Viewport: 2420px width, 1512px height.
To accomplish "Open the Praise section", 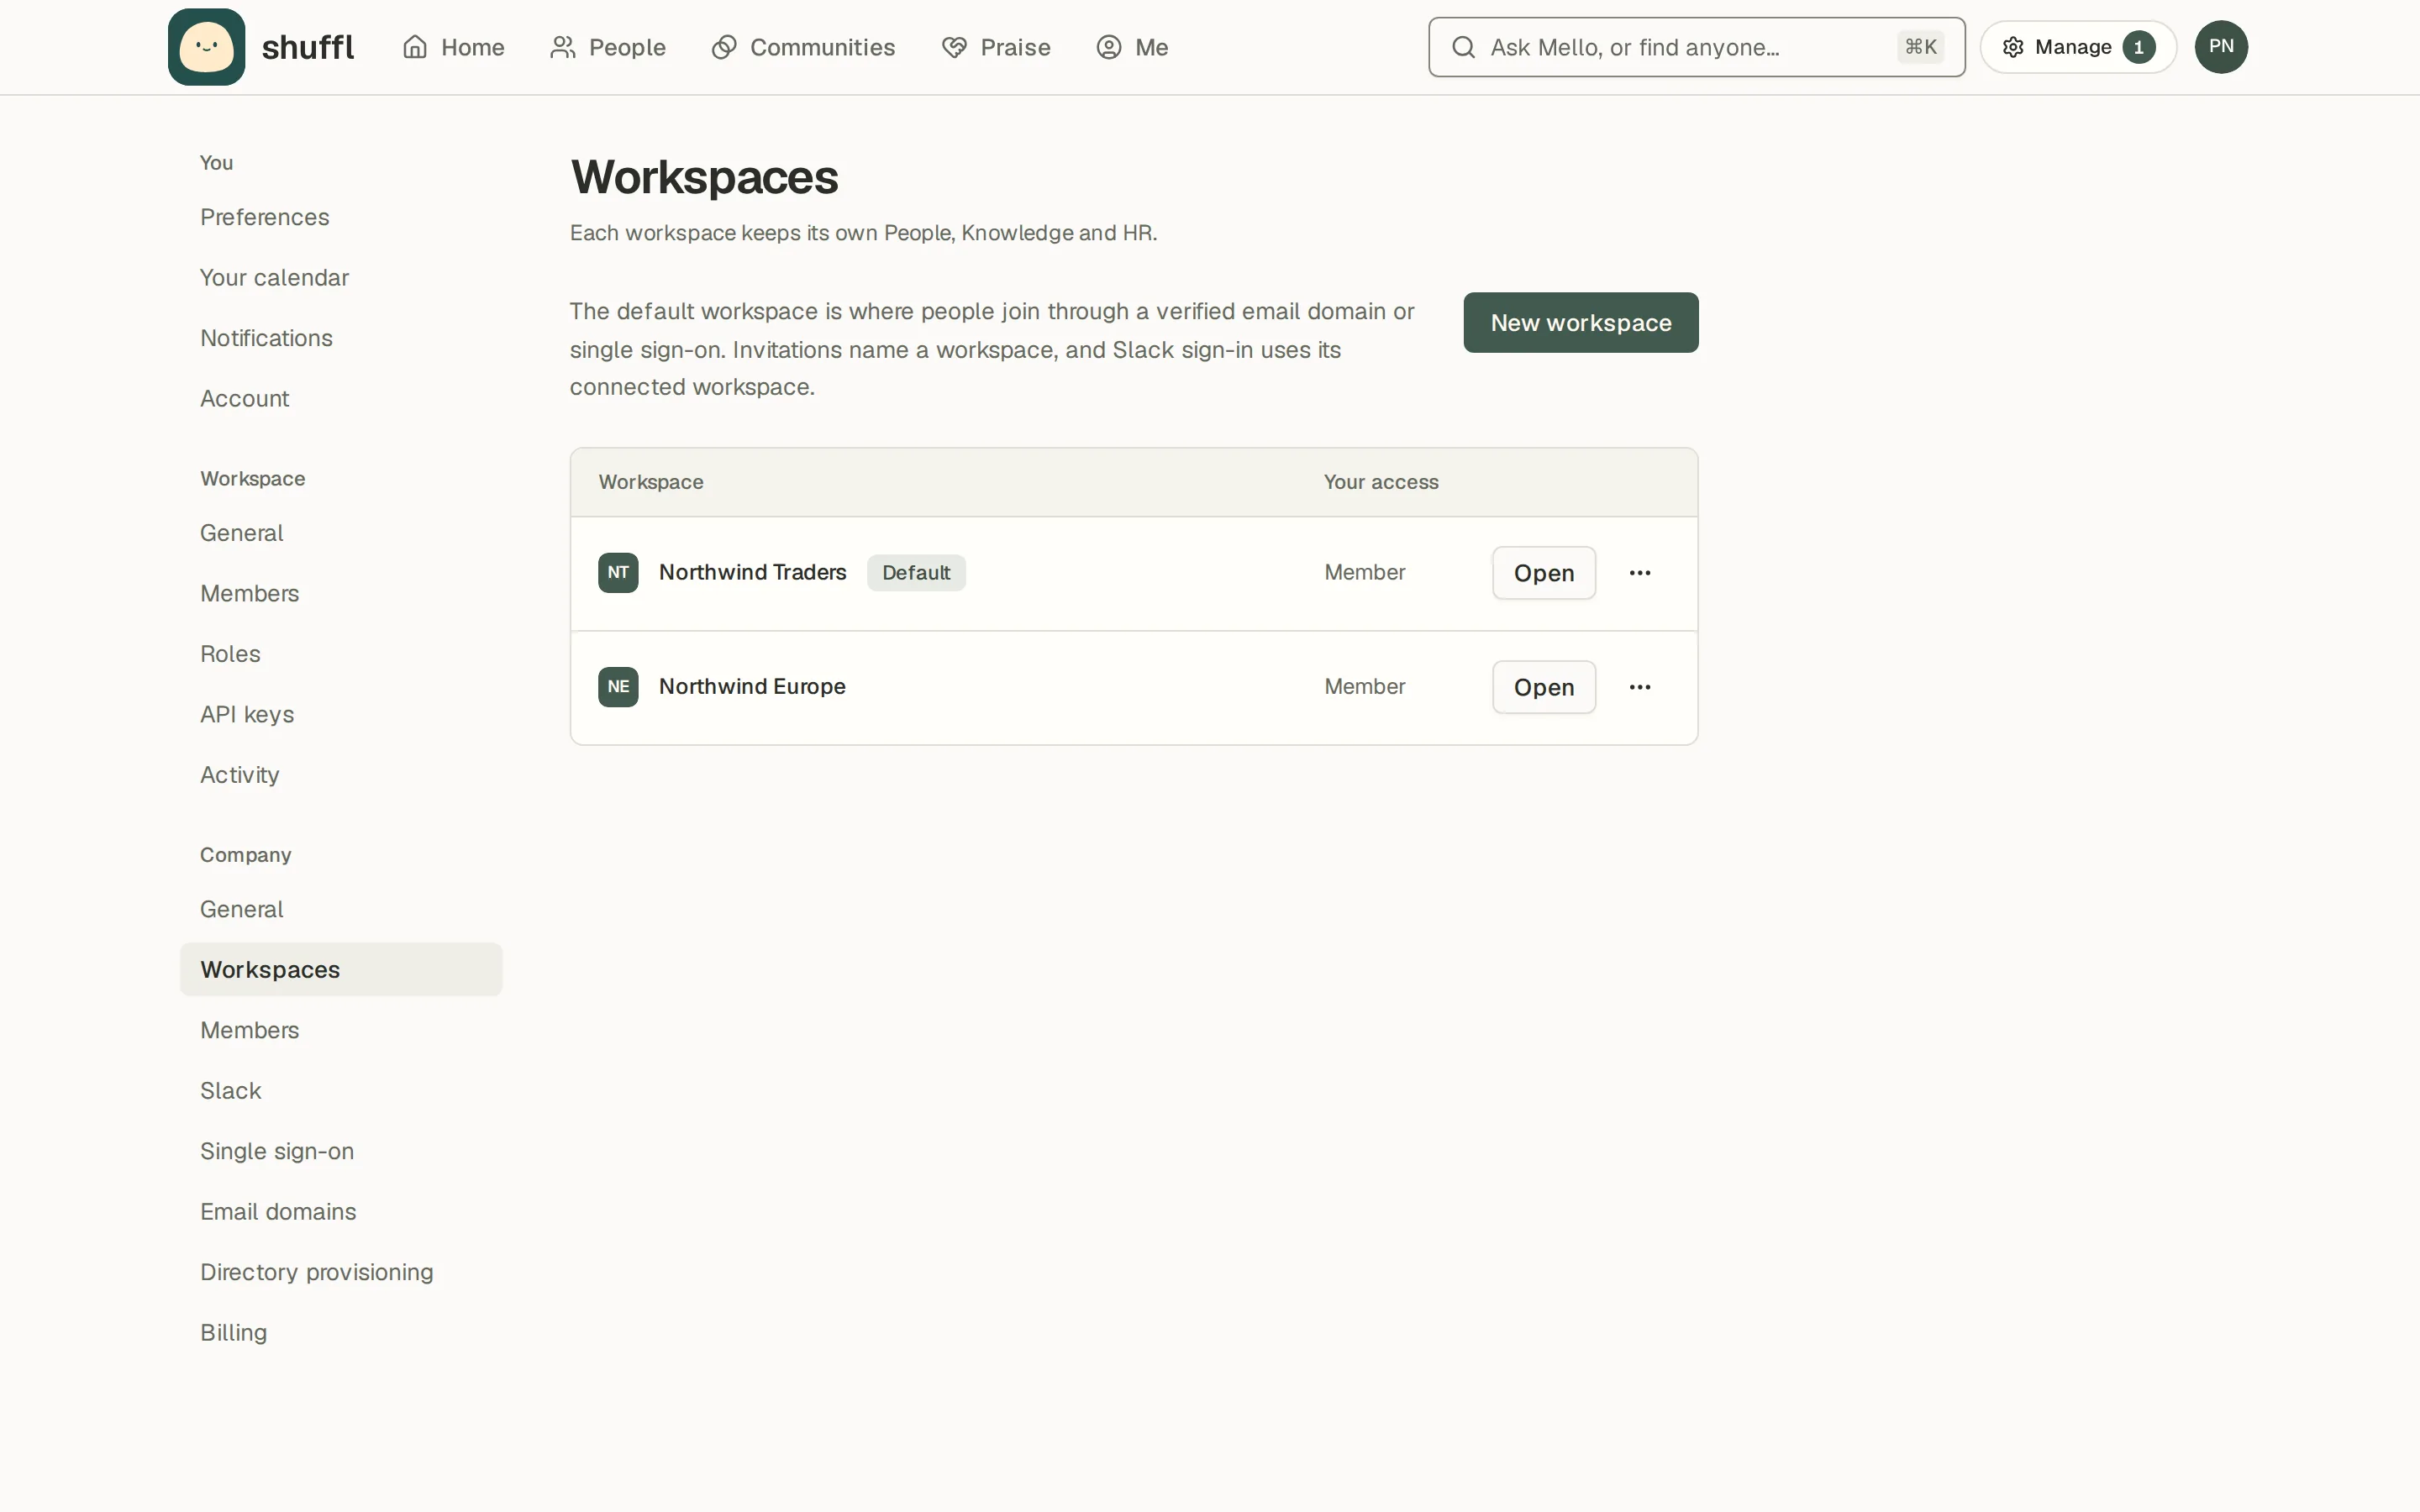I will [x=996, y=47].
